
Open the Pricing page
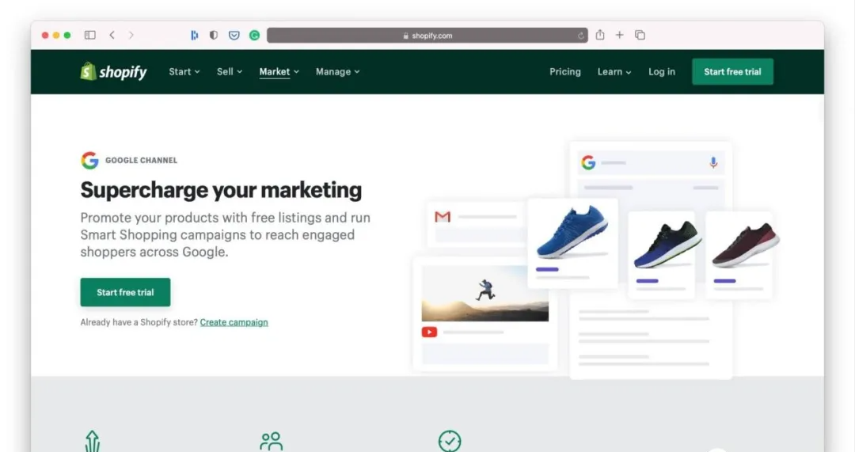(565, 71)
